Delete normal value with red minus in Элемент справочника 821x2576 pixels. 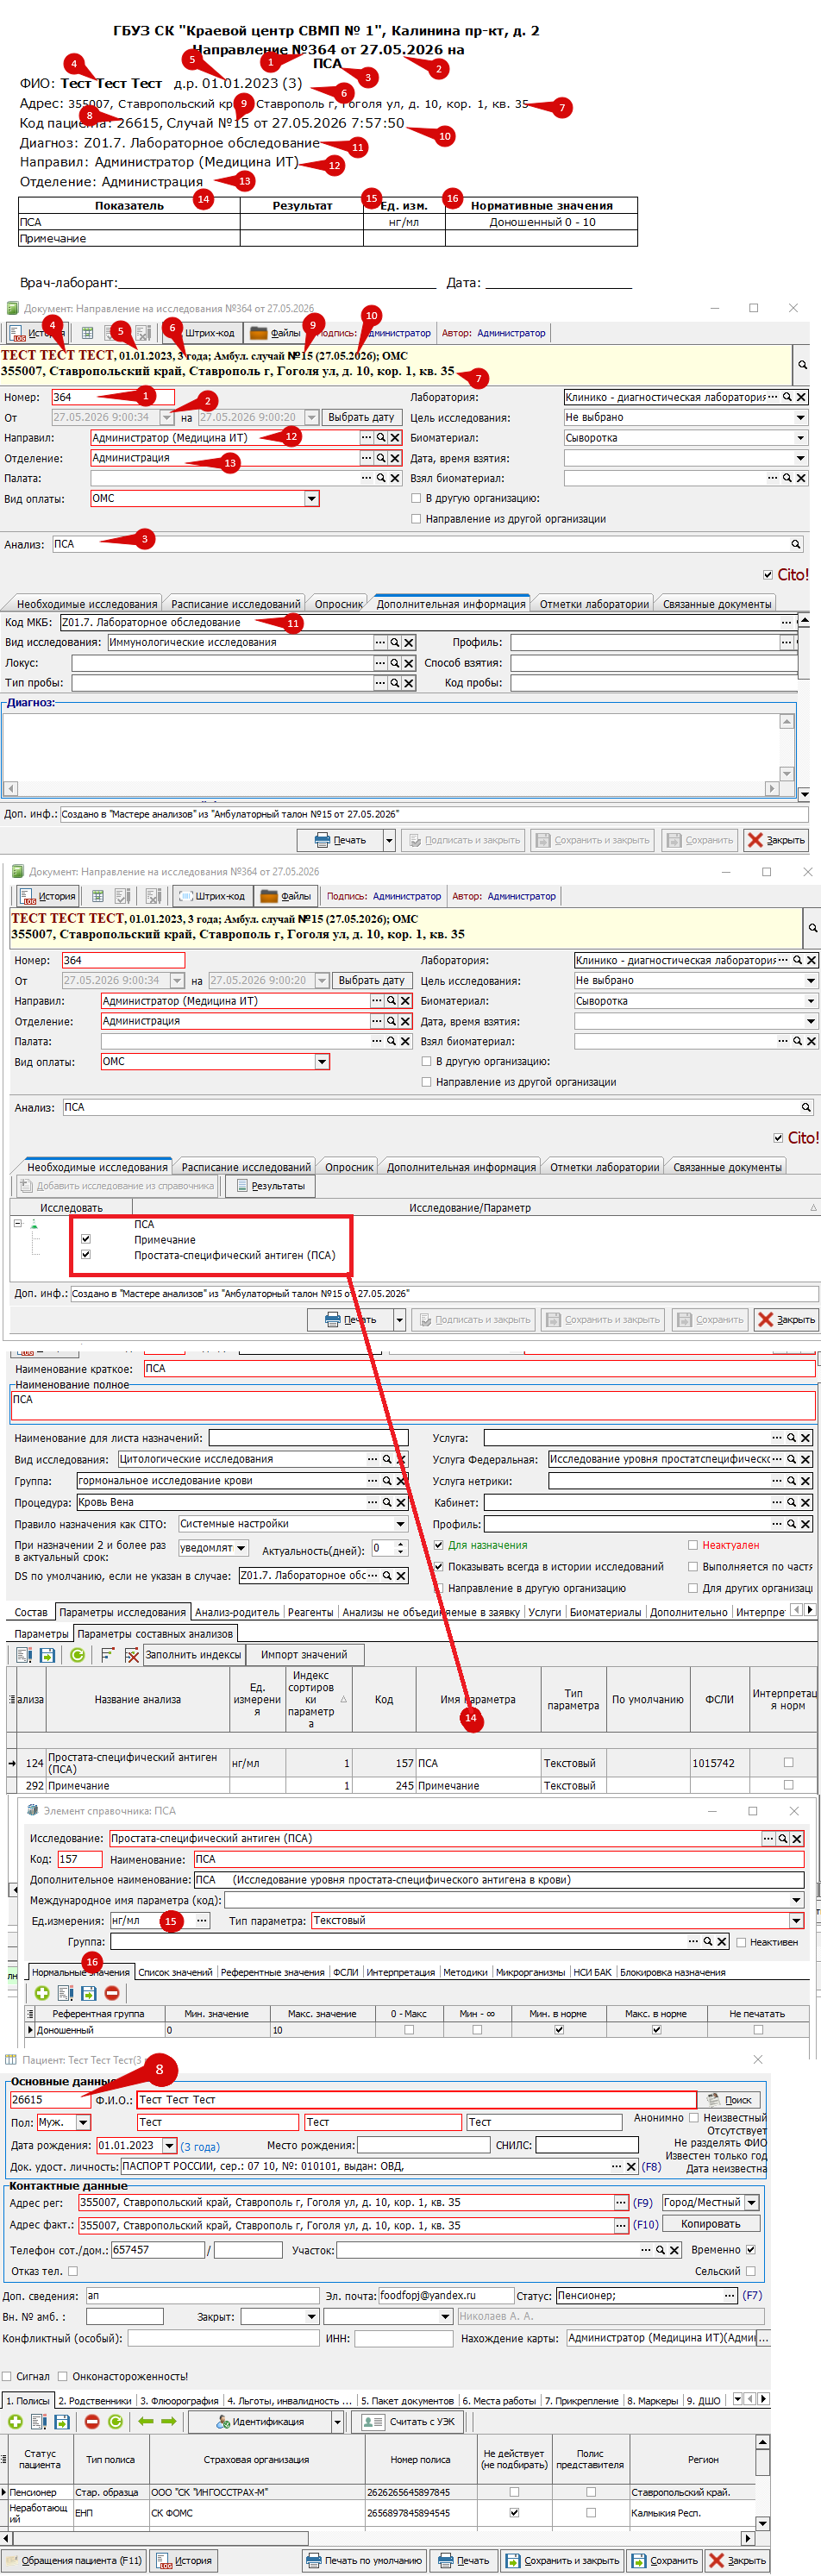point(112,1993)
